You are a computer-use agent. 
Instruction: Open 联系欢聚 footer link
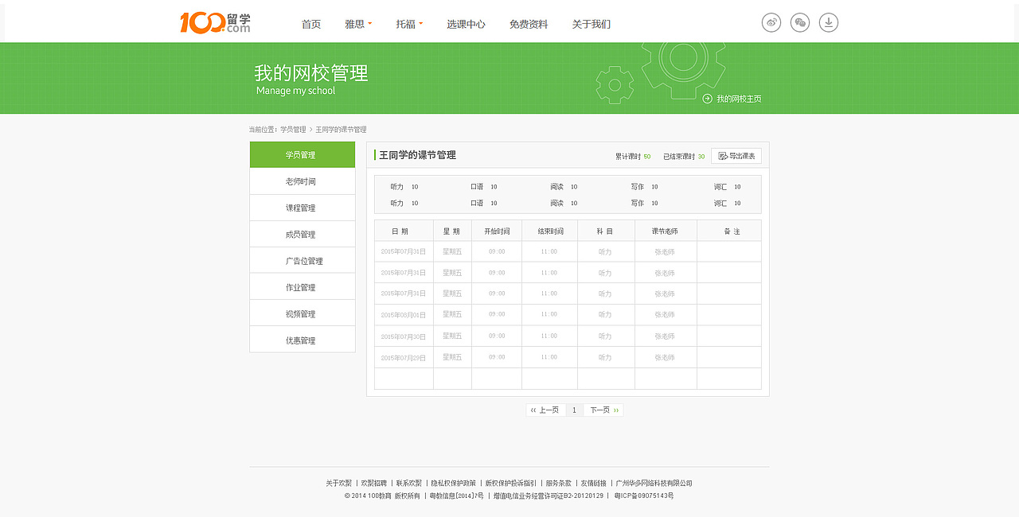(x=409, y=483)
